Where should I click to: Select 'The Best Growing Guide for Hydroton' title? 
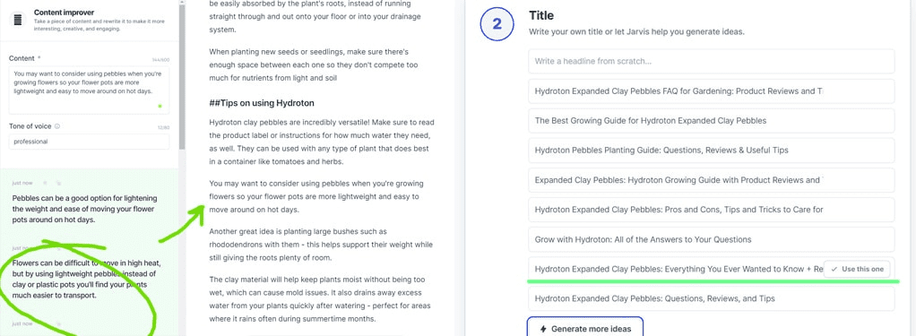711,121
